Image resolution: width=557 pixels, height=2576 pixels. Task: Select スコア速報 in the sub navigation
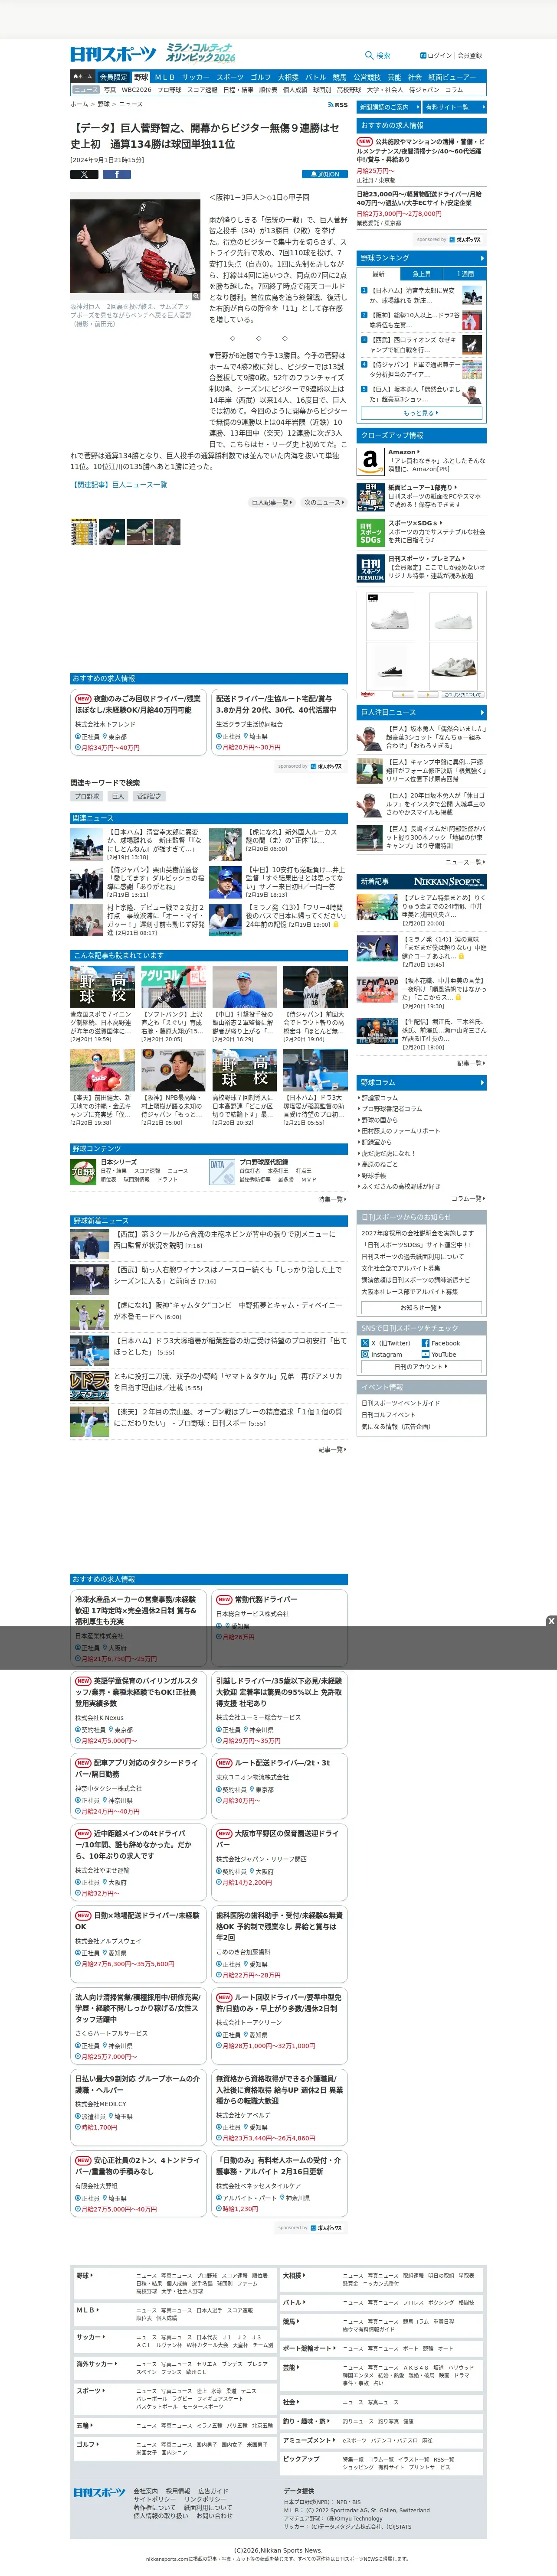[202, 90]
